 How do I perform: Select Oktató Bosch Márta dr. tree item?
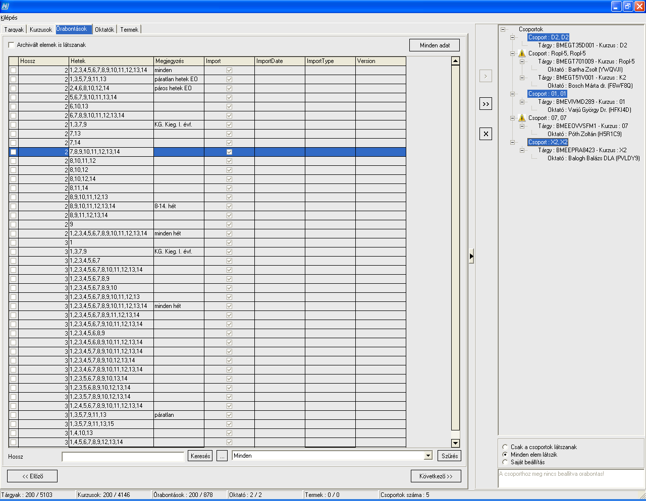(x=590, y=86)
